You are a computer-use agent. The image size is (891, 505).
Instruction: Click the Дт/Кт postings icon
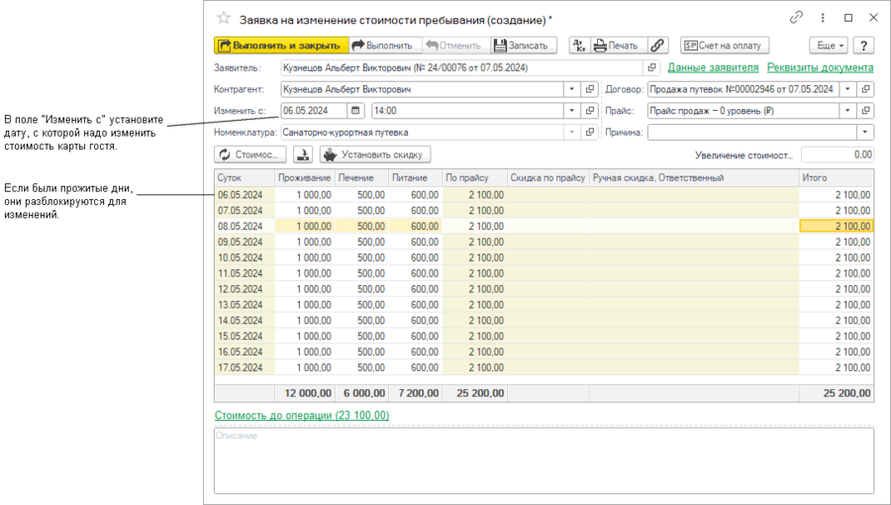click(580, 46)
